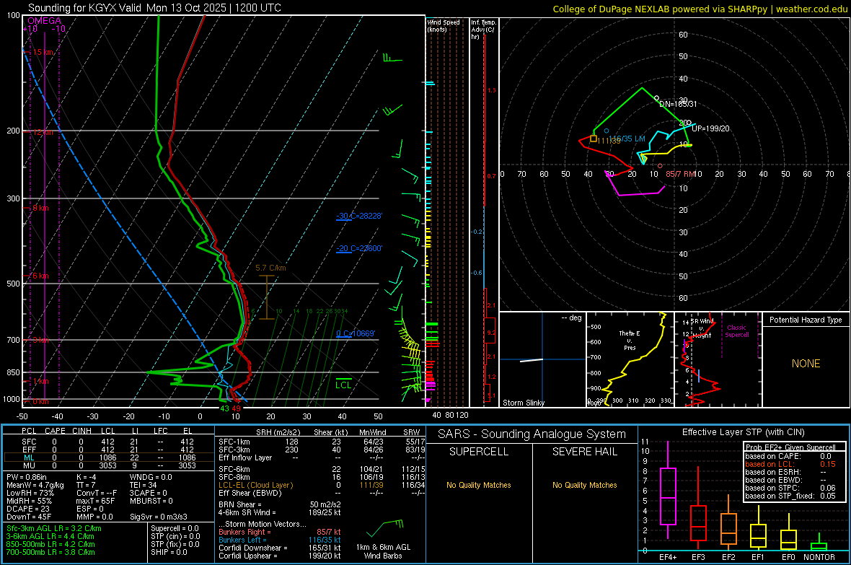Click the Inf. Temp. Adv. panel header
The height and width of the screenshot is (565, 851).
(x=483, y=30)
